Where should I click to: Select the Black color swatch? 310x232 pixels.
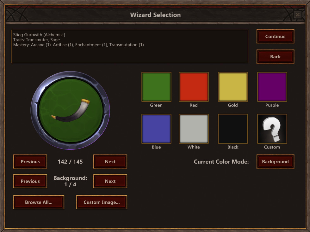pos(232,128)
